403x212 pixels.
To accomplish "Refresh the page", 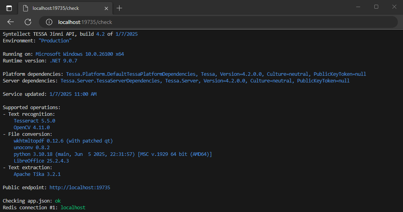I will pos(28,22).
